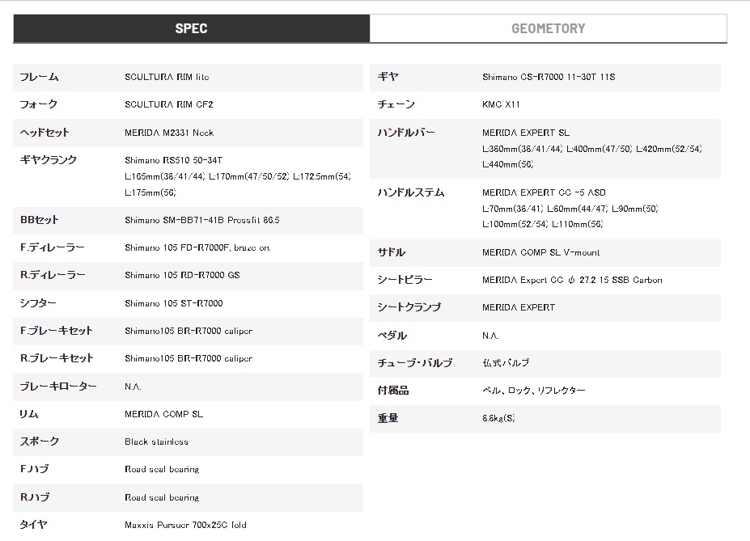Click the シートクランプ row label

(x=409, y=306)
